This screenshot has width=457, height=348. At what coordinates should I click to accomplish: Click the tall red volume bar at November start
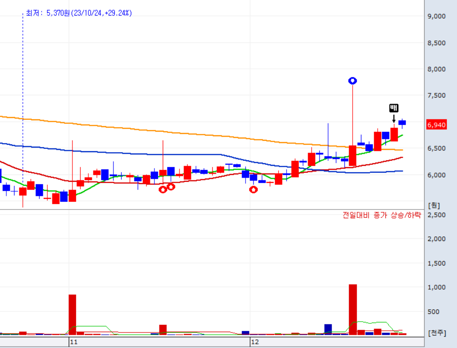click(x=72, y=315)
